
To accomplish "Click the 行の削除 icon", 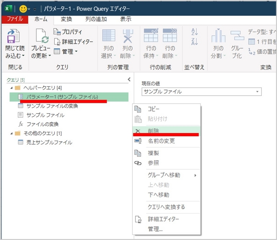I will (170, 35).
